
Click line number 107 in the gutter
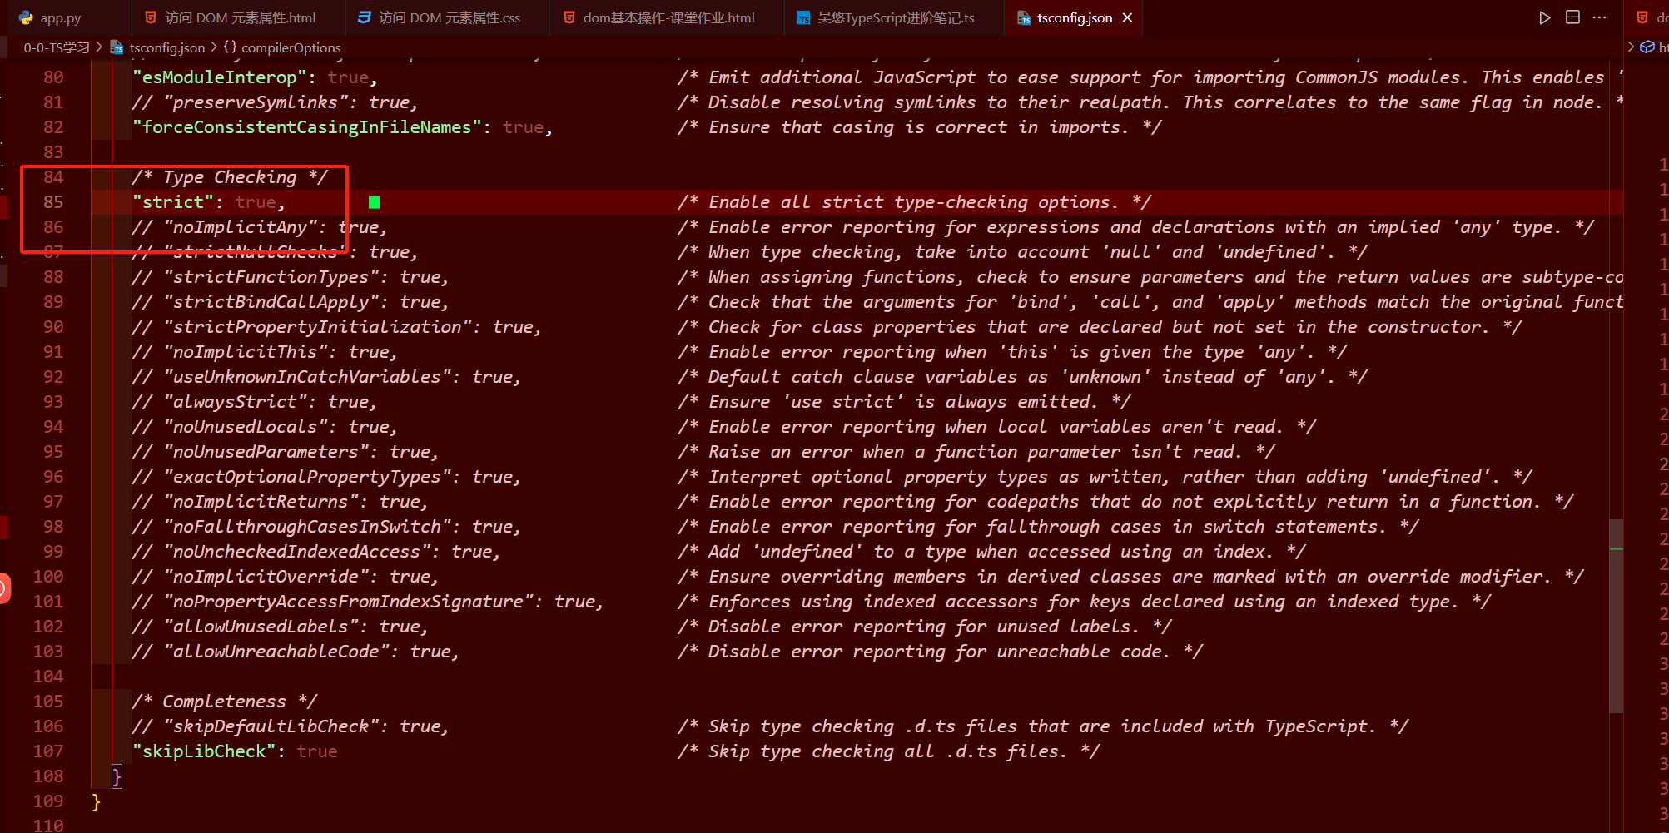(48, 751)
